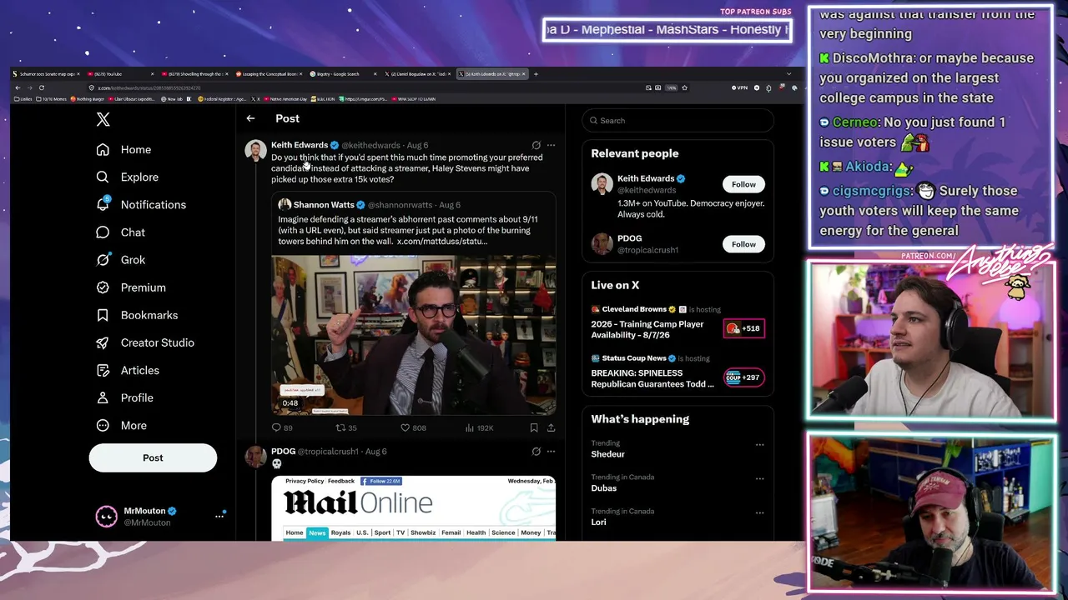Open the Explore page
Image resolution: width=1068 pixels, height=600 pixels.
click(127, 177)
